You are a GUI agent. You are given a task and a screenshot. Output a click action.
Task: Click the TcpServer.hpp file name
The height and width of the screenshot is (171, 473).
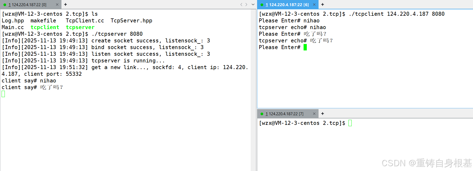pos(131,21)
